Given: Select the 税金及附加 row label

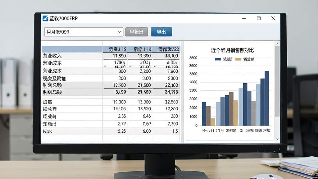Looking at the screenshot, I should pyautogui.click(x=55, y=79).
